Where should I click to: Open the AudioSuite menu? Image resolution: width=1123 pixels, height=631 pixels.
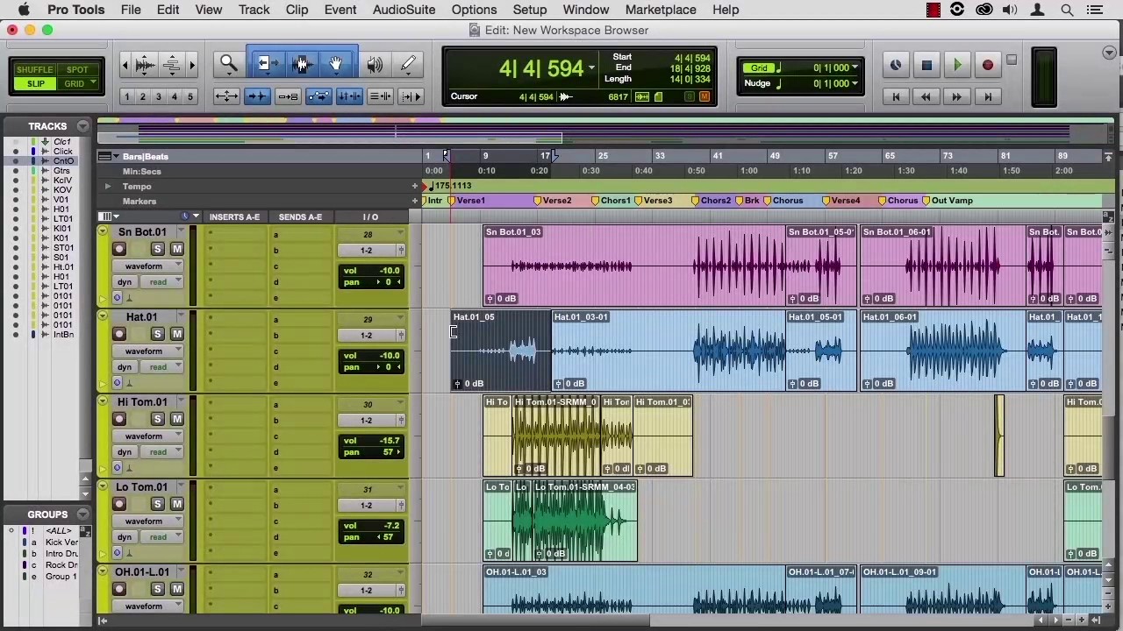point(404,10)
